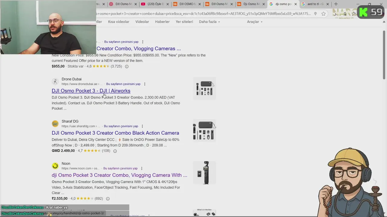Screen dimensions: 387x217
Task: Click info icon next to (3.725) rating
Action: click(127, 66)
